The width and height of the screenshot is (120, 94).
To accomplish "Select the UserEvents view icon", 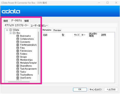I will click(x=18, y=78).
